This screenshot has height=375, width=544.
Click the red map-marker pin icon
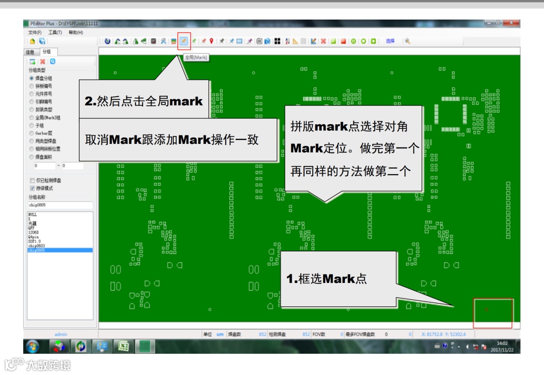coord(211,41)
